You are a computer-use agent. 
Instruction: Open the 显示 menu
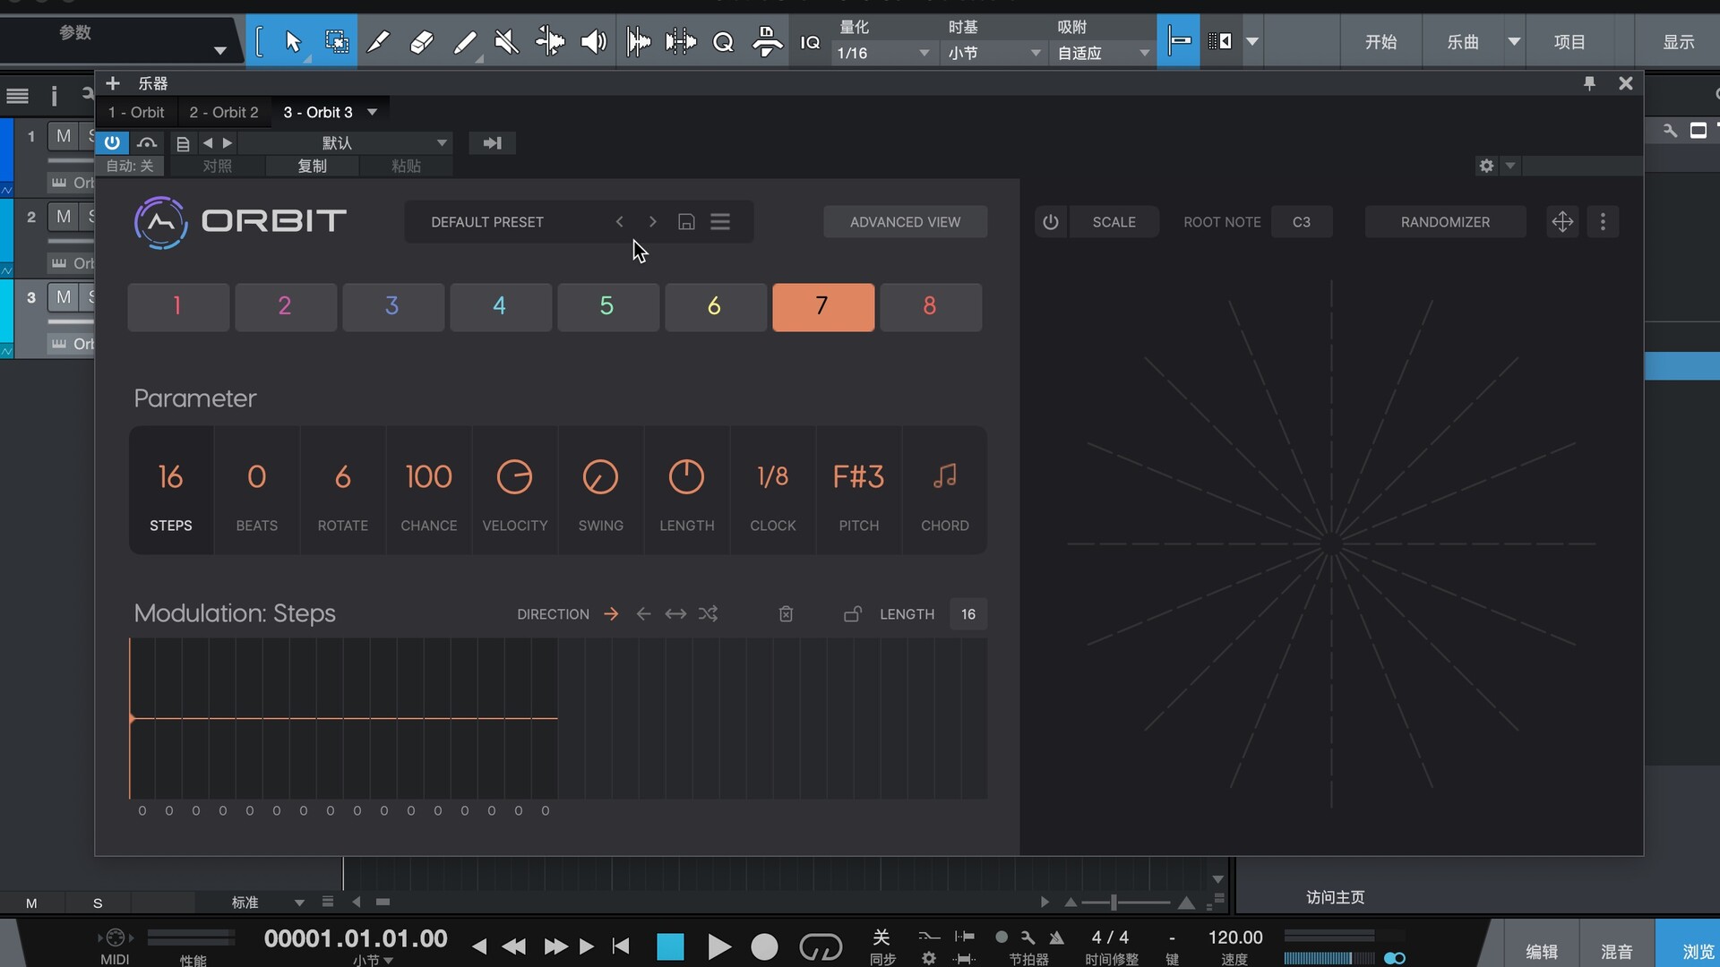(x=1679, y=42)
